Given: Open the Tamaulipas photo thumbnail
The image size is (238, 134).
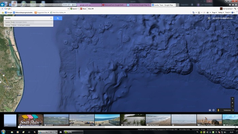Looking at the screenshot, I should (x=82, y=120).
